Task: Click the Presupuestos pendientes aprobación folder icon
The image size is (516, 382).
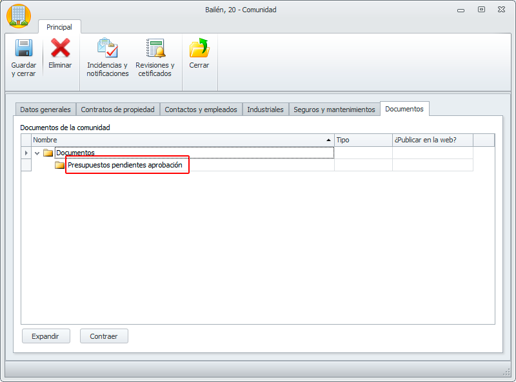Action: [x=59, y=165]
